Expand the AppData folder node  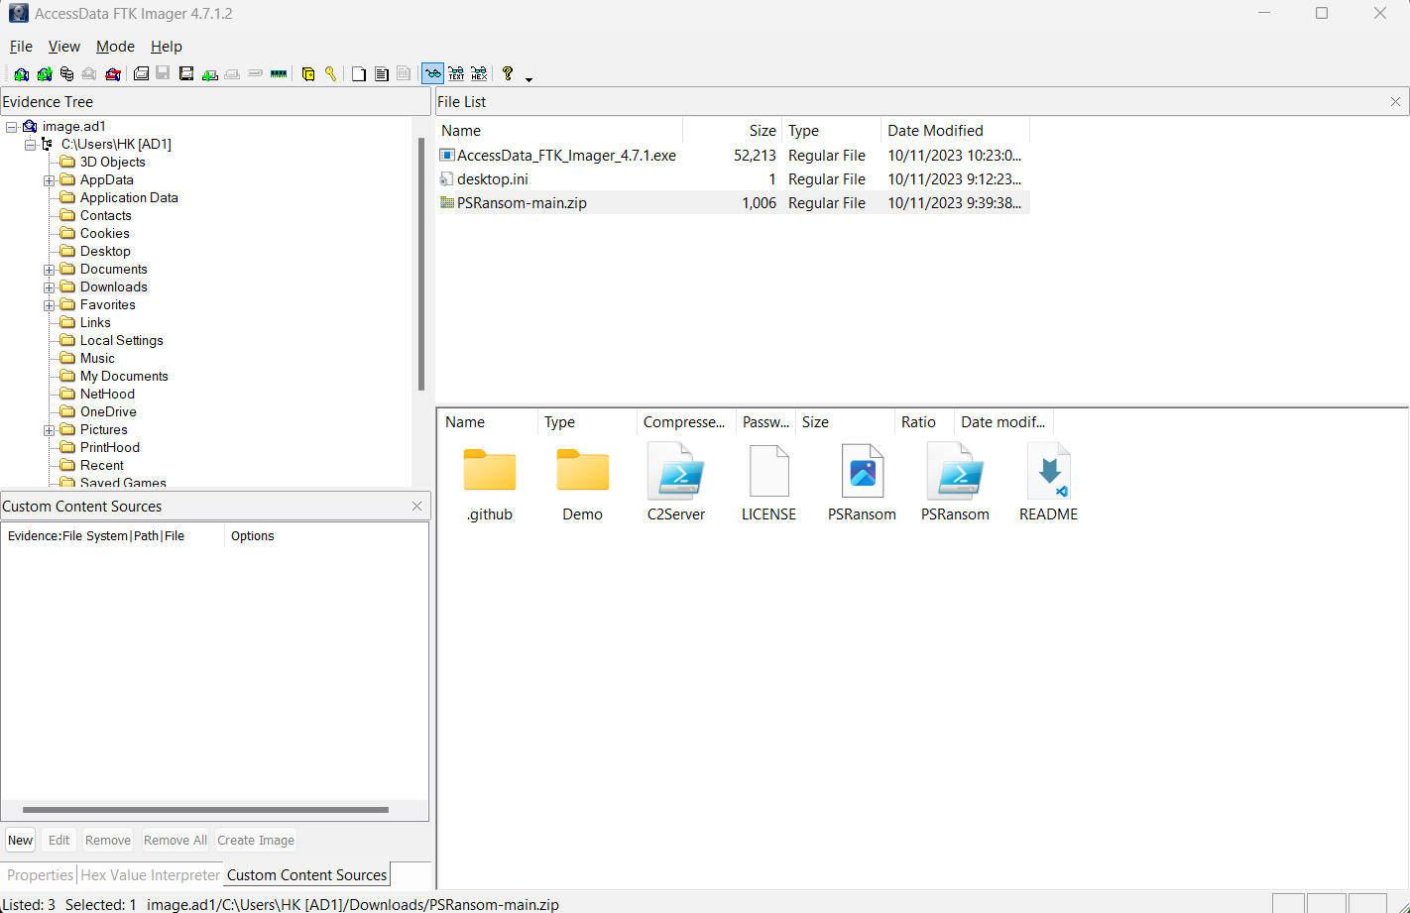tap(49, 180)
